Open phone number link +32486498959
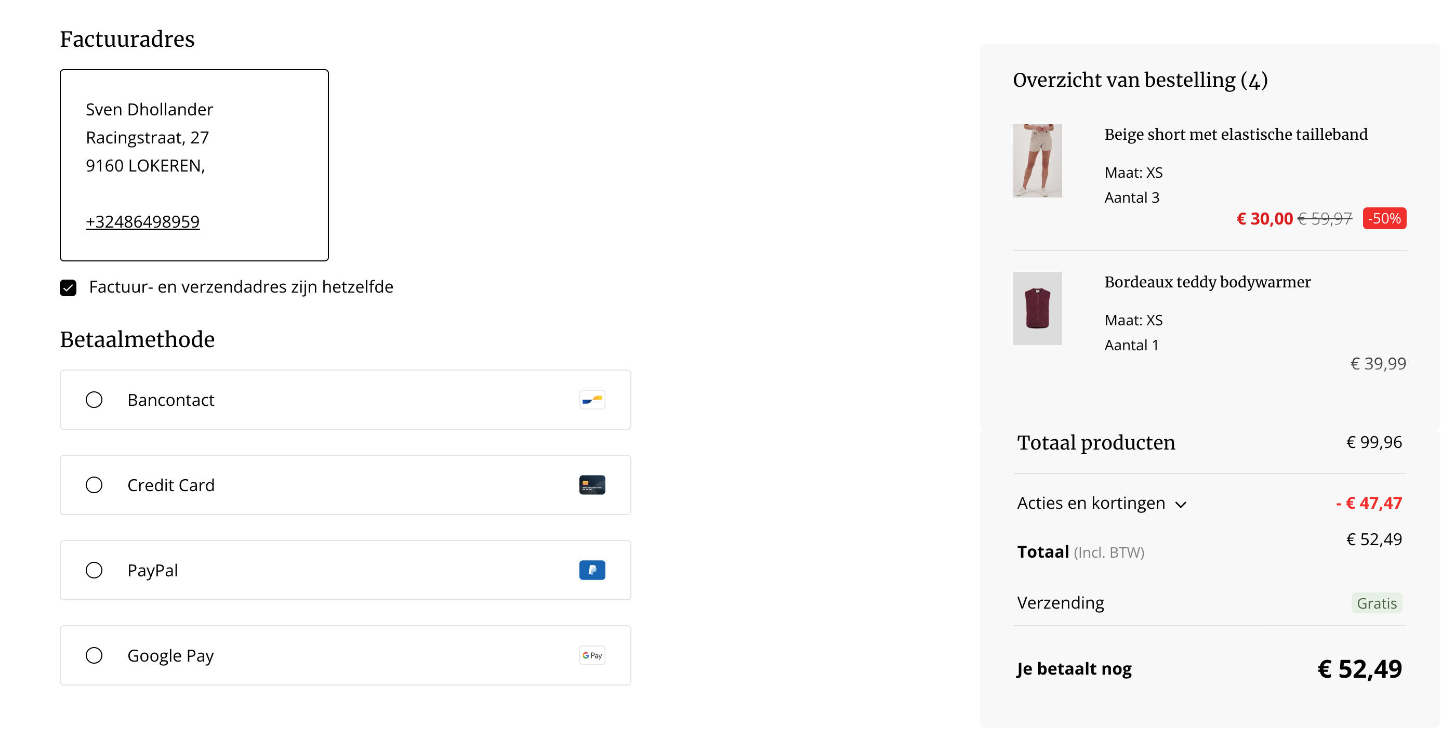 (142, 221)
